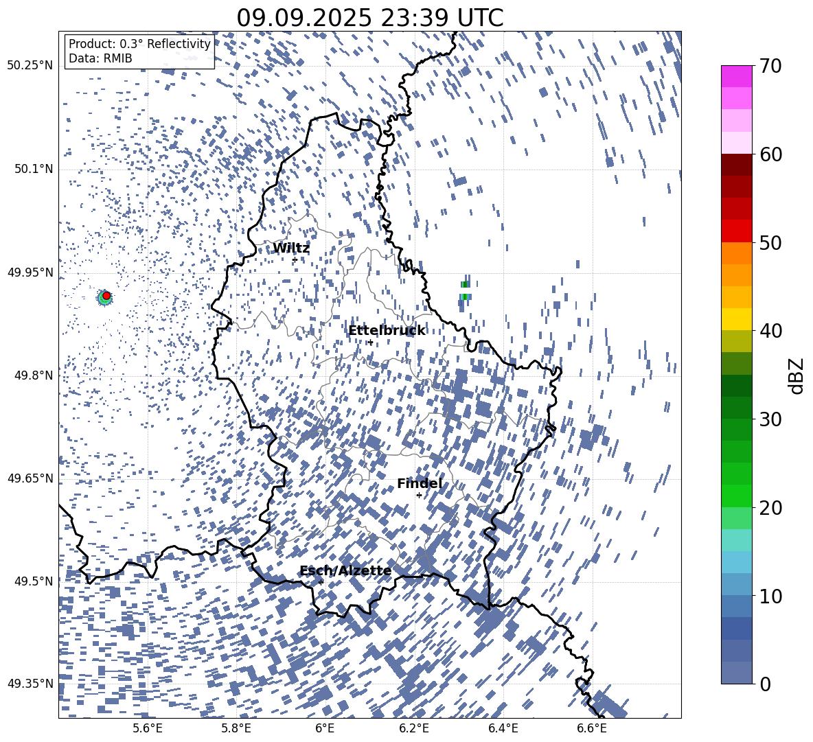Screen dimensions: 813x742
Task: Click the 20 label on colorbar
Action: tap(770, 507)
